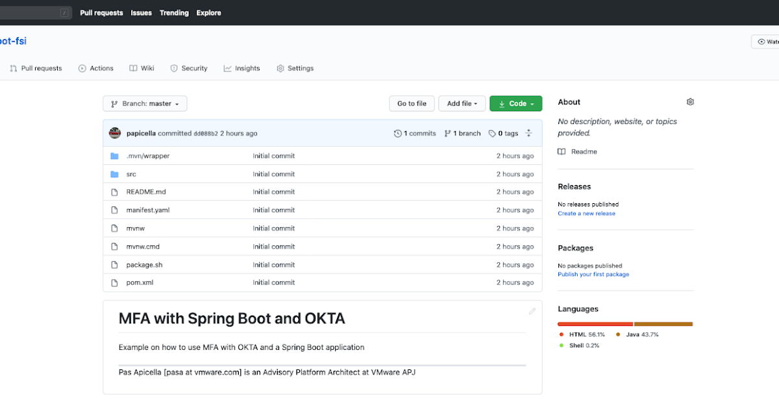Click the Create a new release link

point(586,213)
